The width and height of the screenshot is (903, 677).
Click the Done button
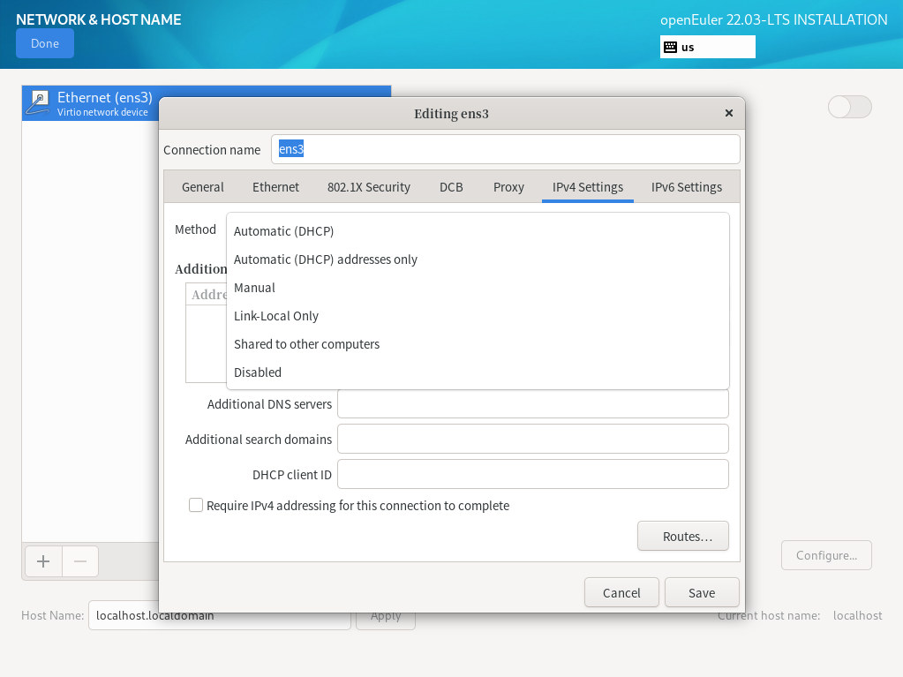pos(45,44)
